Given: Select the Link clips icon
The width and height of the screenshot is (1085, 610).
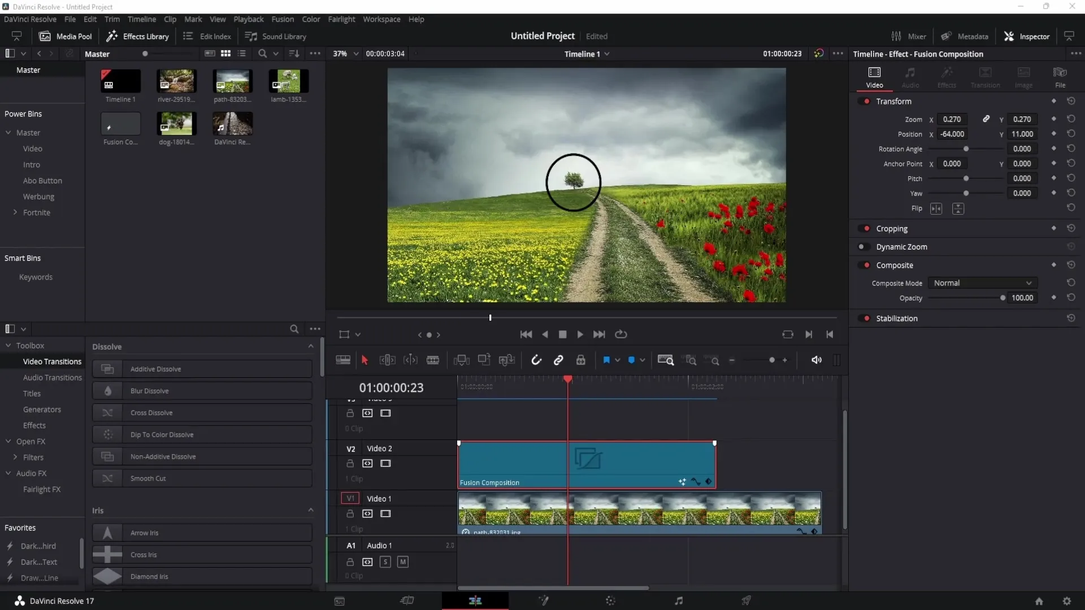Looking at the screenshot, I should (558, 360).
